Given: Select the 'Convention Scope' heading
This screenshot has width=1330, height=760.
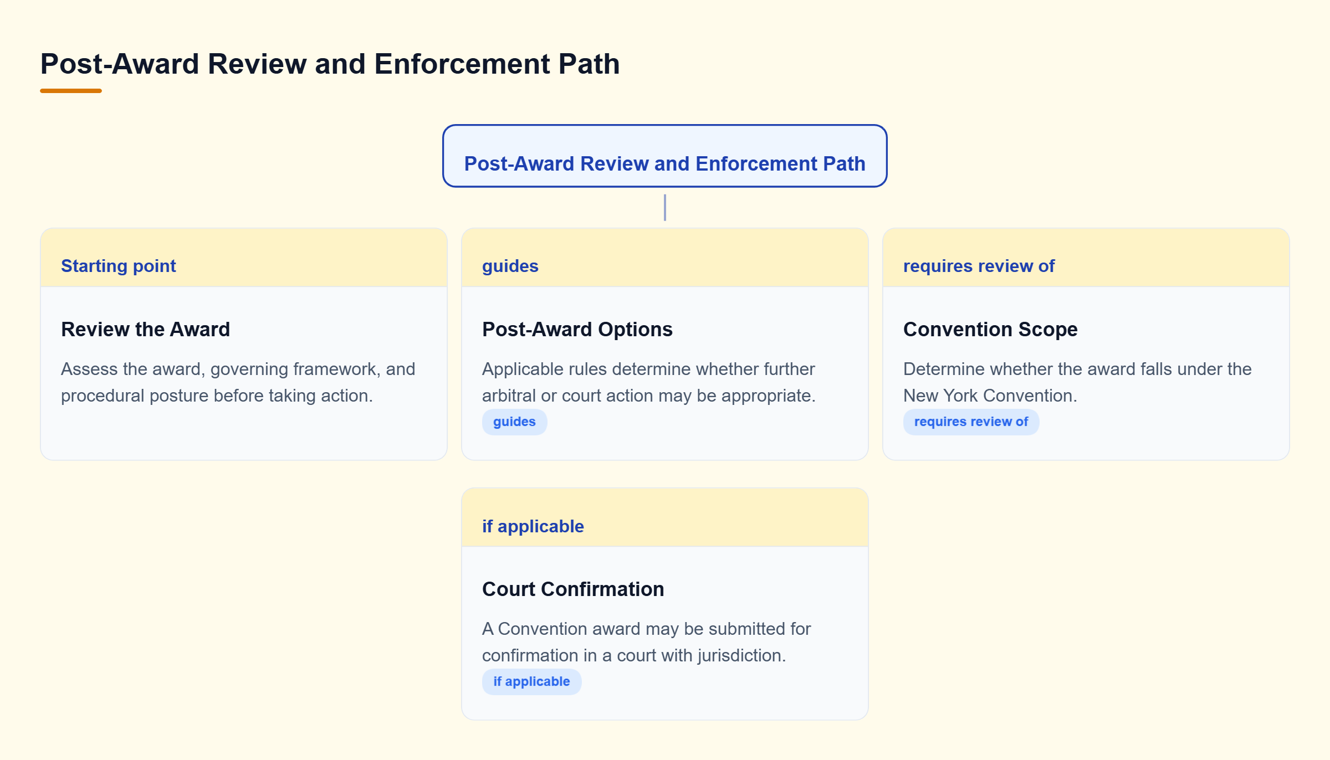Looking at the screenshot, I should 990,329.
